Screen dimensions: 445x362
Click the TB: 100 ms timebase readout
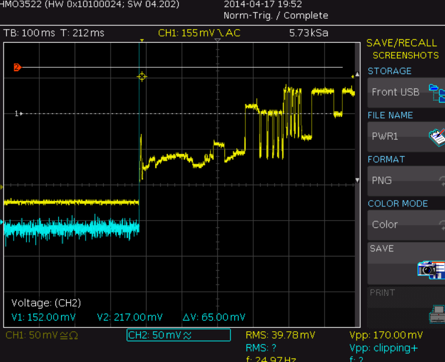click(29, 33)
